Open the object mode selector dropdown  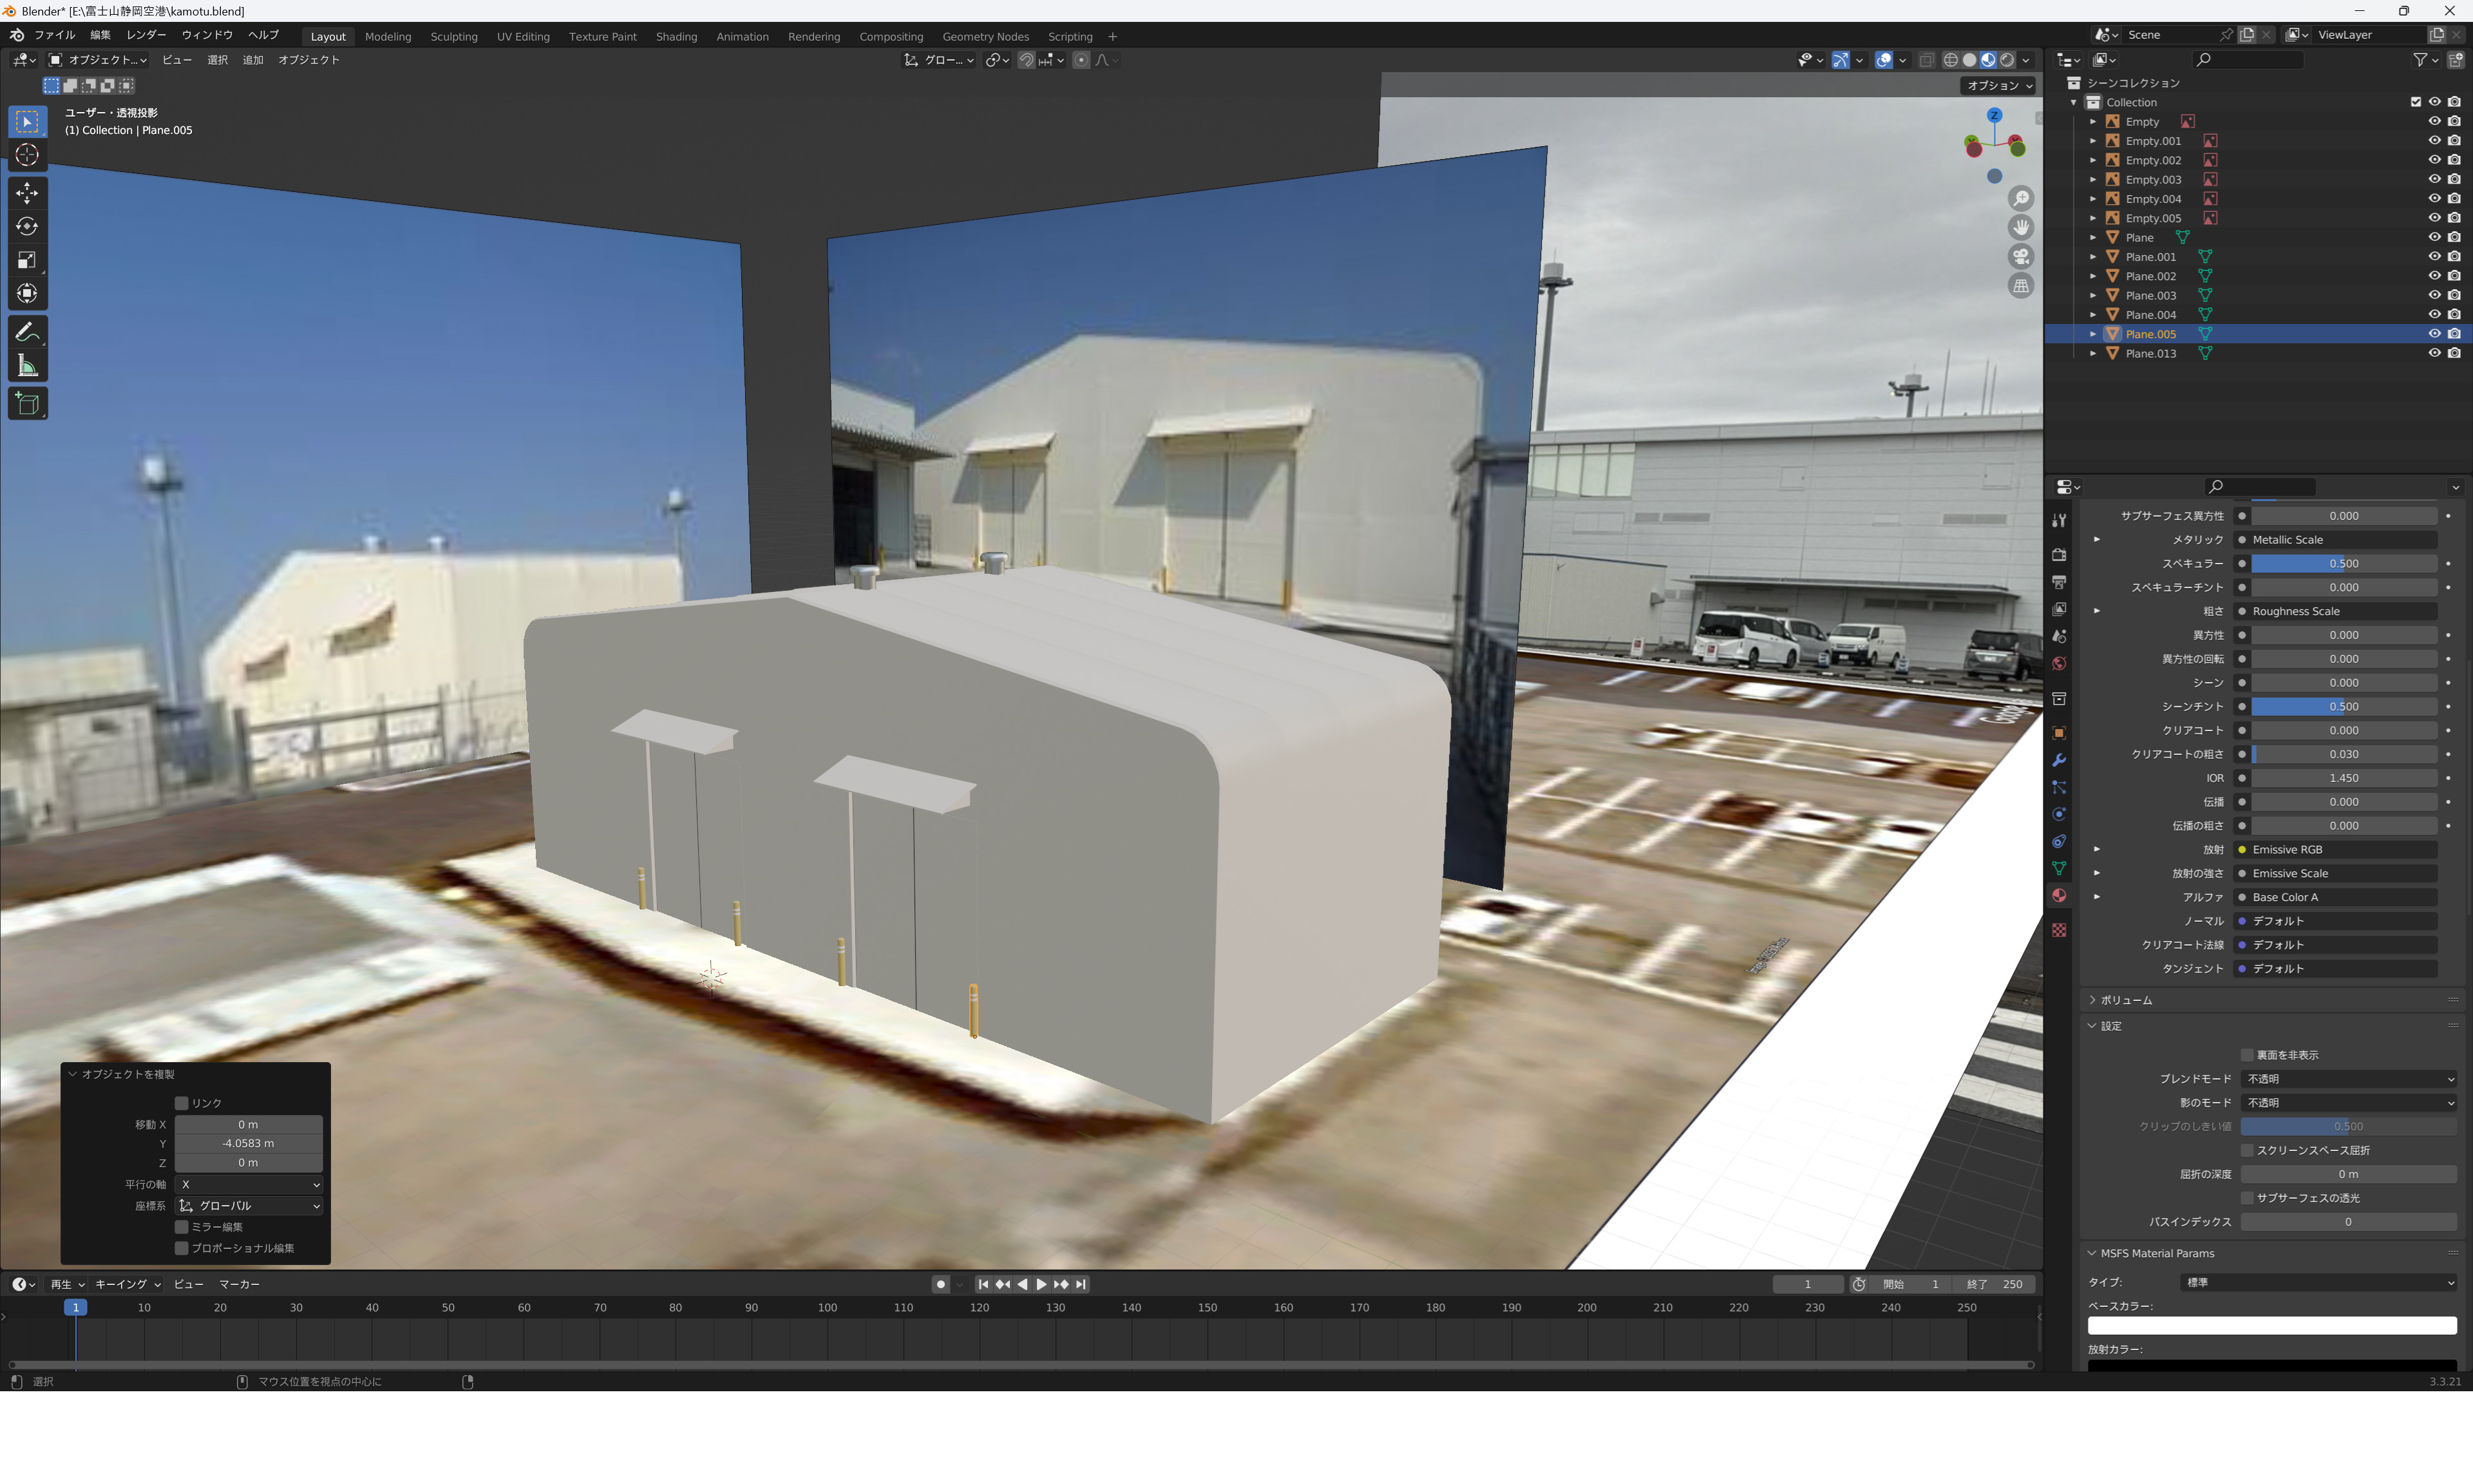point(98,60)
